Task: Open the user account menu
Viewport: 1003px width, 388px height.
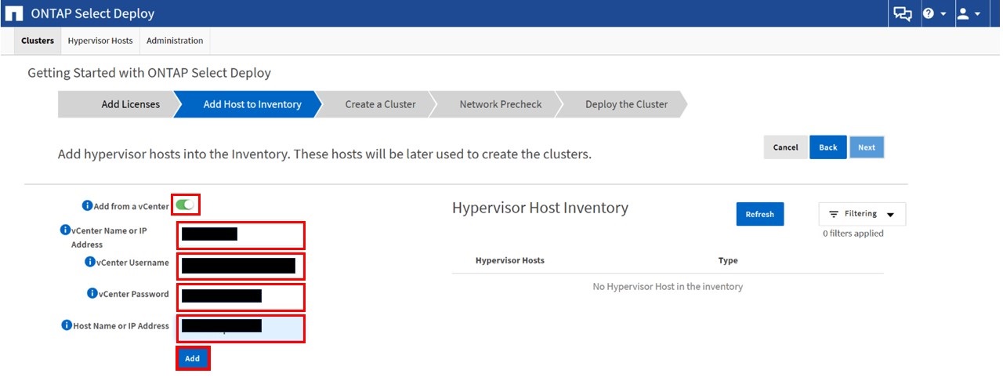Action: point(969,13)
